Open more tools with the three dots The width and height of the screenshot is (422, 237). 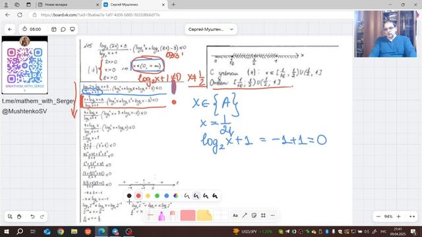tap(272, 215)
